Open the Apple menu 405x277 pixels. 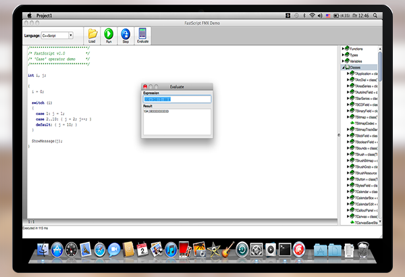coord(30,14)
